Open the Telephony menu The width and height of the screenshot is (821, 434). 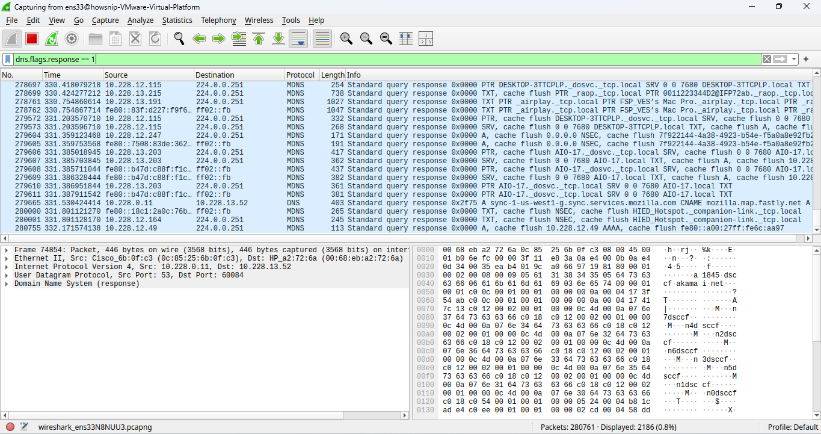[x=218, y=20]
